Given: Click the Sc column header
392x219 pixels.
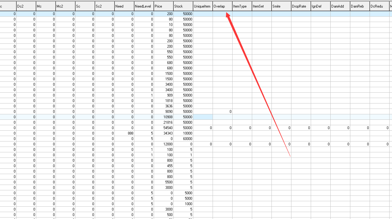Looking at the screenshot, I should pyautogui.click(x=85, y=6).
